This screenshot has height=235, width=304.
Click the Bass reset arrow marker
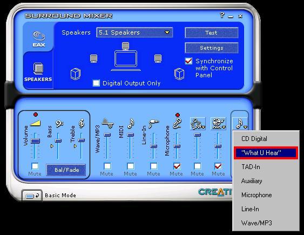(x=52, y=146)
